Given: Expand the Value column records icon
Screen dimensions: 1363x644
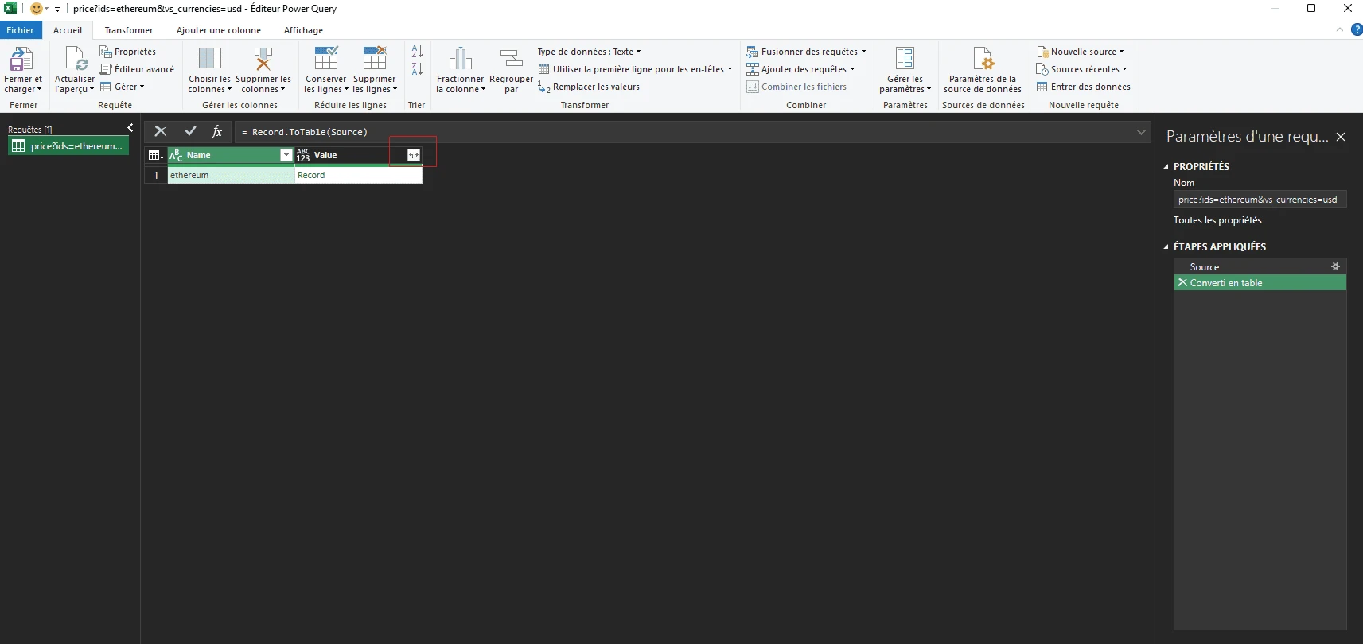Looking at the screenshot, I should [413, 155].
